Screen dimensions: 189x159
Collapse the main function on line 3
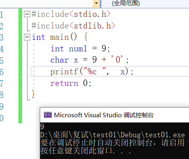pos(27,37)
